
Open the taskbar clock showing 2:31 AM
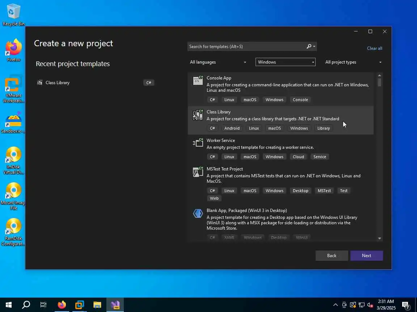tap(386, 305)
